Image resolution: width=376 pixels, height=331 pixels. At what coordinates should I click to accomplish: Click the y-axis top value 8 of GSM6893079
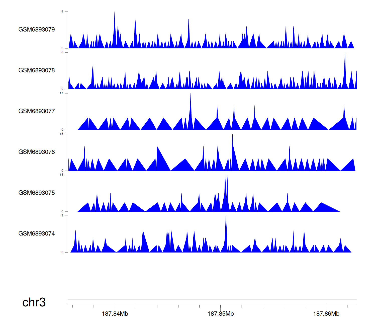click(x=62, y=12)
